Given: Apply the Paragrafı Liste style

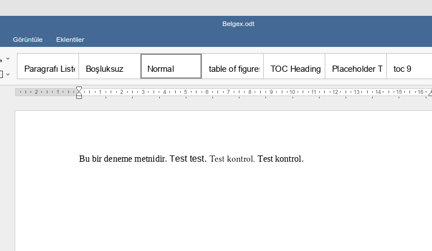Looking at the screenshot, I should pyautogui.click(x=49, y=69).
